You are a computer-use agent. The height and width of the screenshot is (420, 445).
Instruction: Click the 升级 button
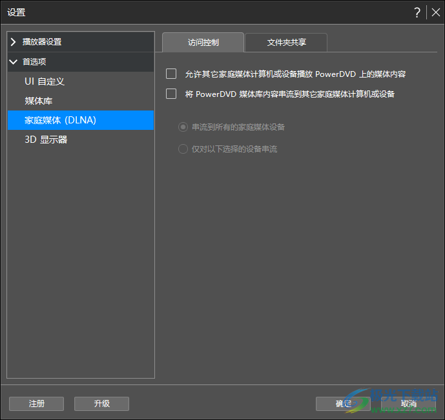click(x=101, y=404)
